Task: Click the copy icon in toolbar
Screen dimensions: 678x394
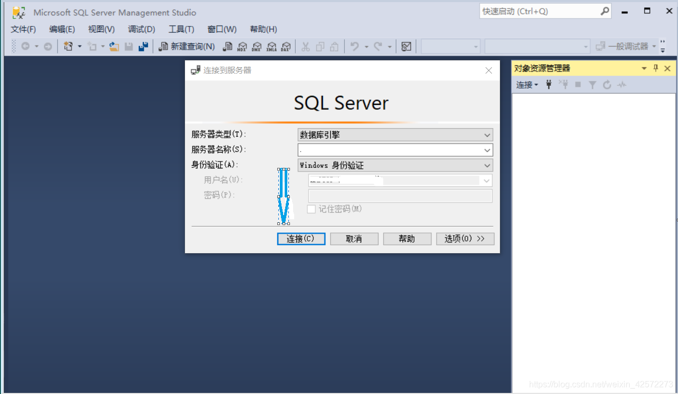Action: (x=320, y=47)
